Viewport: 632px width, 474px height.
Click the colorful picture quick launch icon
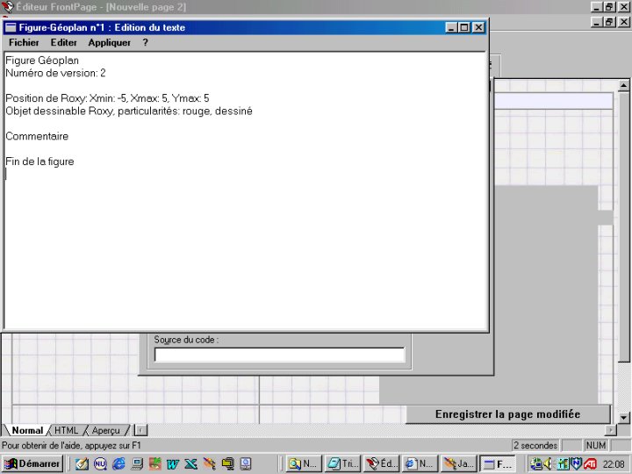click(154, 464)
